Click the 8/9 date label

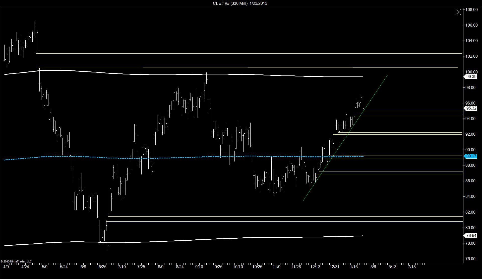tap(160, 267)
